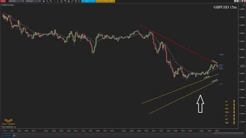Click the right scroll arrow of bottom scrollbar
Image resolution: width=246 pixels, height=138 pixels.
click(x=245, y=133)
